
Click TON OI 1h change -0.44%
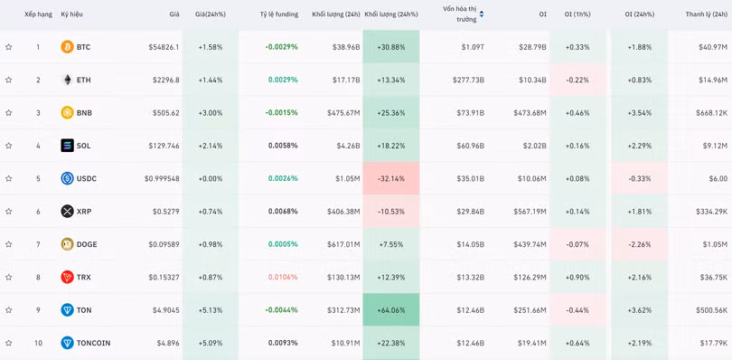tap(577, 310)
